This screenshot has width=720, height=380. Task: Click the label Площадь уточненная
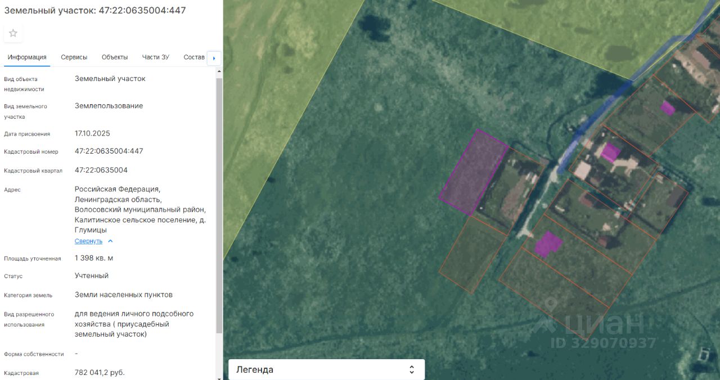point(32,258)
